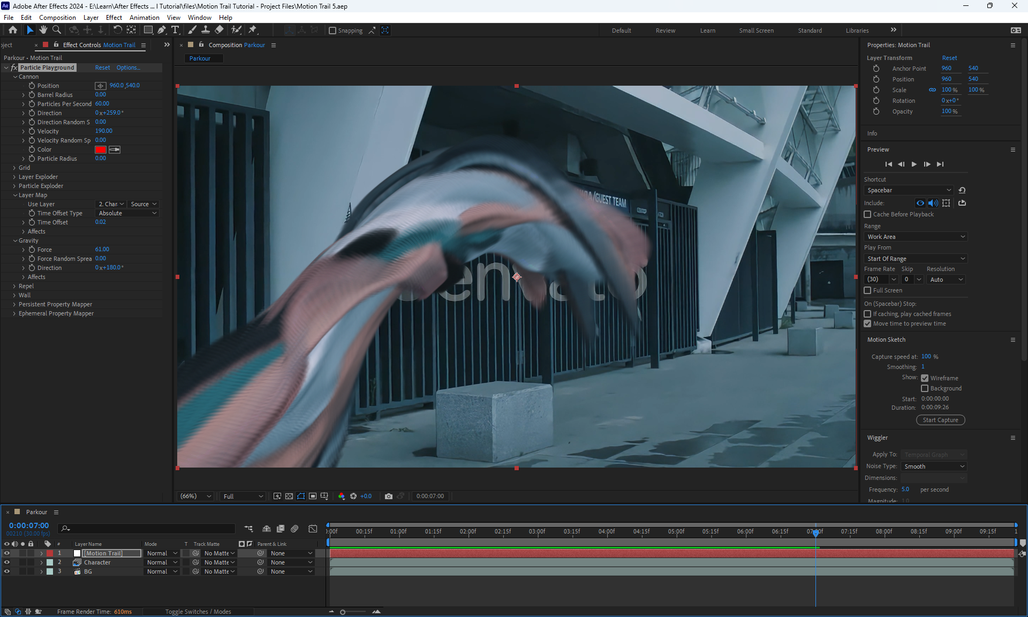Open the Time Offset Type dropdown
This screenshot has width=1028, height=617.
point(127,213)
